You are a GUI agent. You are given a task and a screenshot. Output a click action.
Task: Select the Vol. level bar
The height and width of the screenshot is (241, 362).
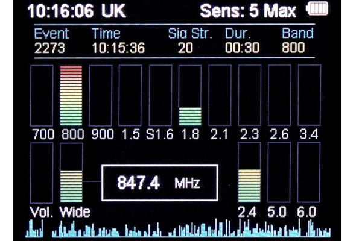[x=42, y=173]
